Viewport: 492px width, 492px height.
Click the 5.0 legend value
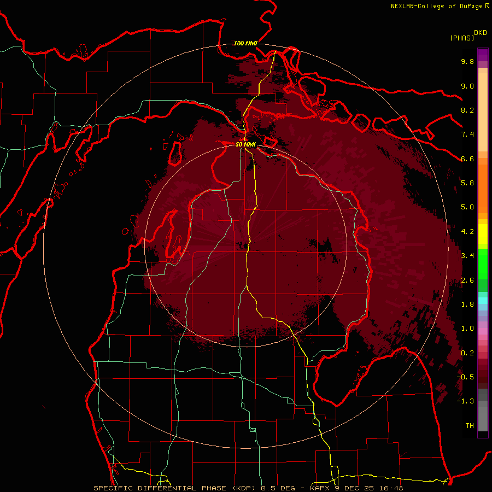tap(467, 207)
